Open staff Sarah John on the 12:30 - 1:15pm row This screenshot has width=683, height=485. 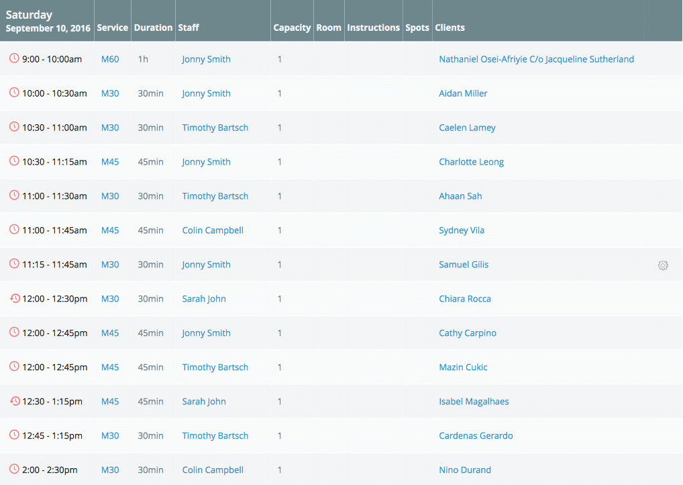tap(204, 402)
